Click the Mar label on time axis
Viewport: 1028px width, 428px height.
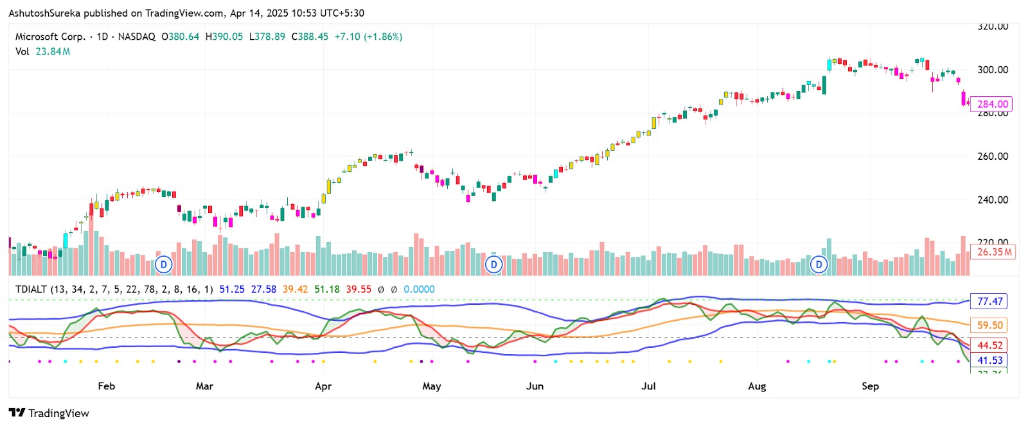pyautogui.click(x=204, y=386)
